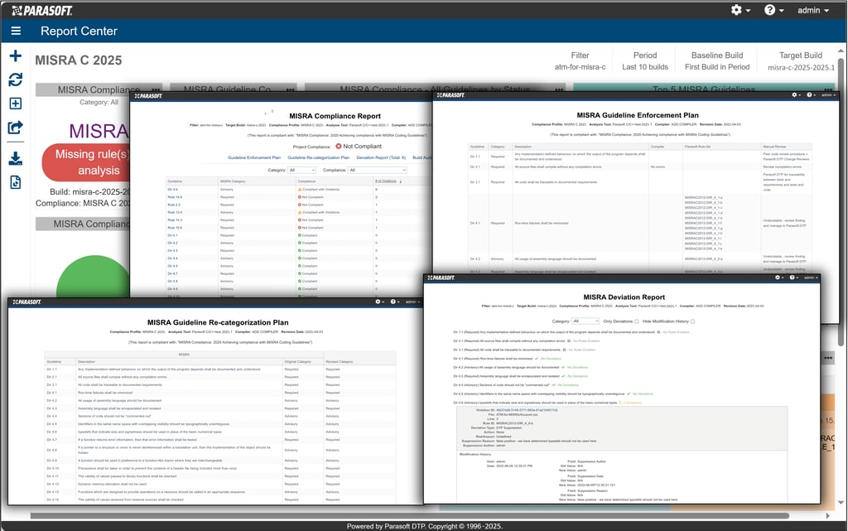848x531 pixels.
Task: Open the main settings gear menu
Action: click(x=740, y=10)
